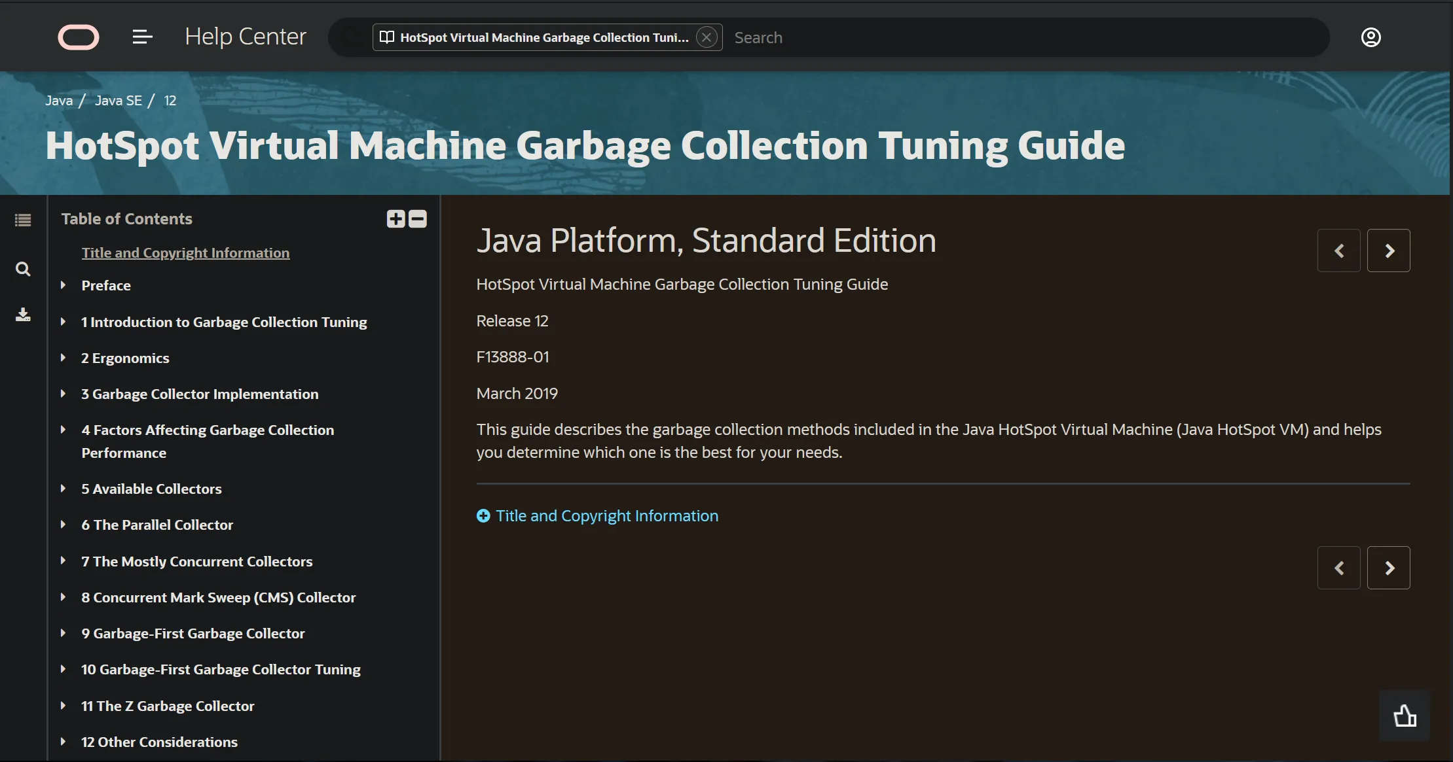Expand the 12 Other Considerations arrow

(63, 742)
